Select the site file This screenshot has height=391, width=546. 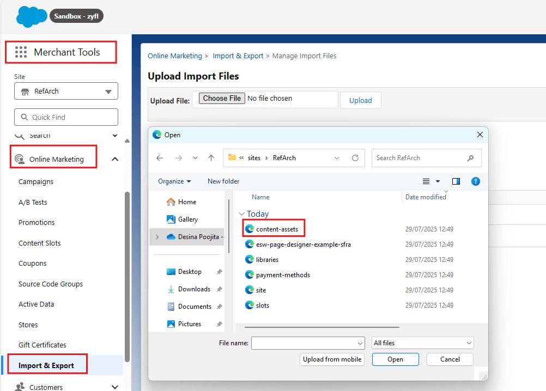coord(261,290)
